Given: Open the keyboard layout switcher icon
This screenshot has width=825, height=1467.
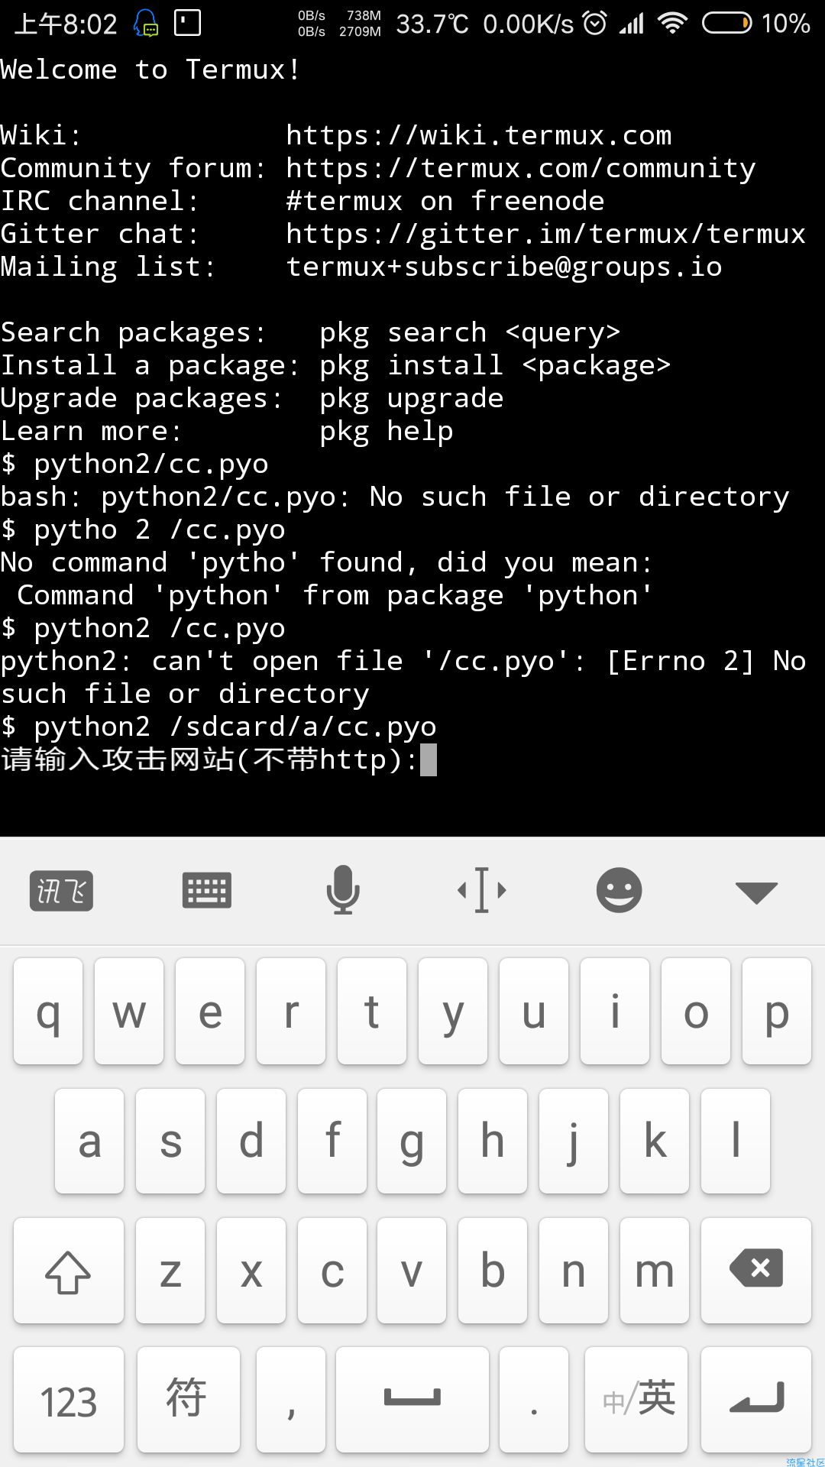Looking at the screenshot, I should (207, 891).
